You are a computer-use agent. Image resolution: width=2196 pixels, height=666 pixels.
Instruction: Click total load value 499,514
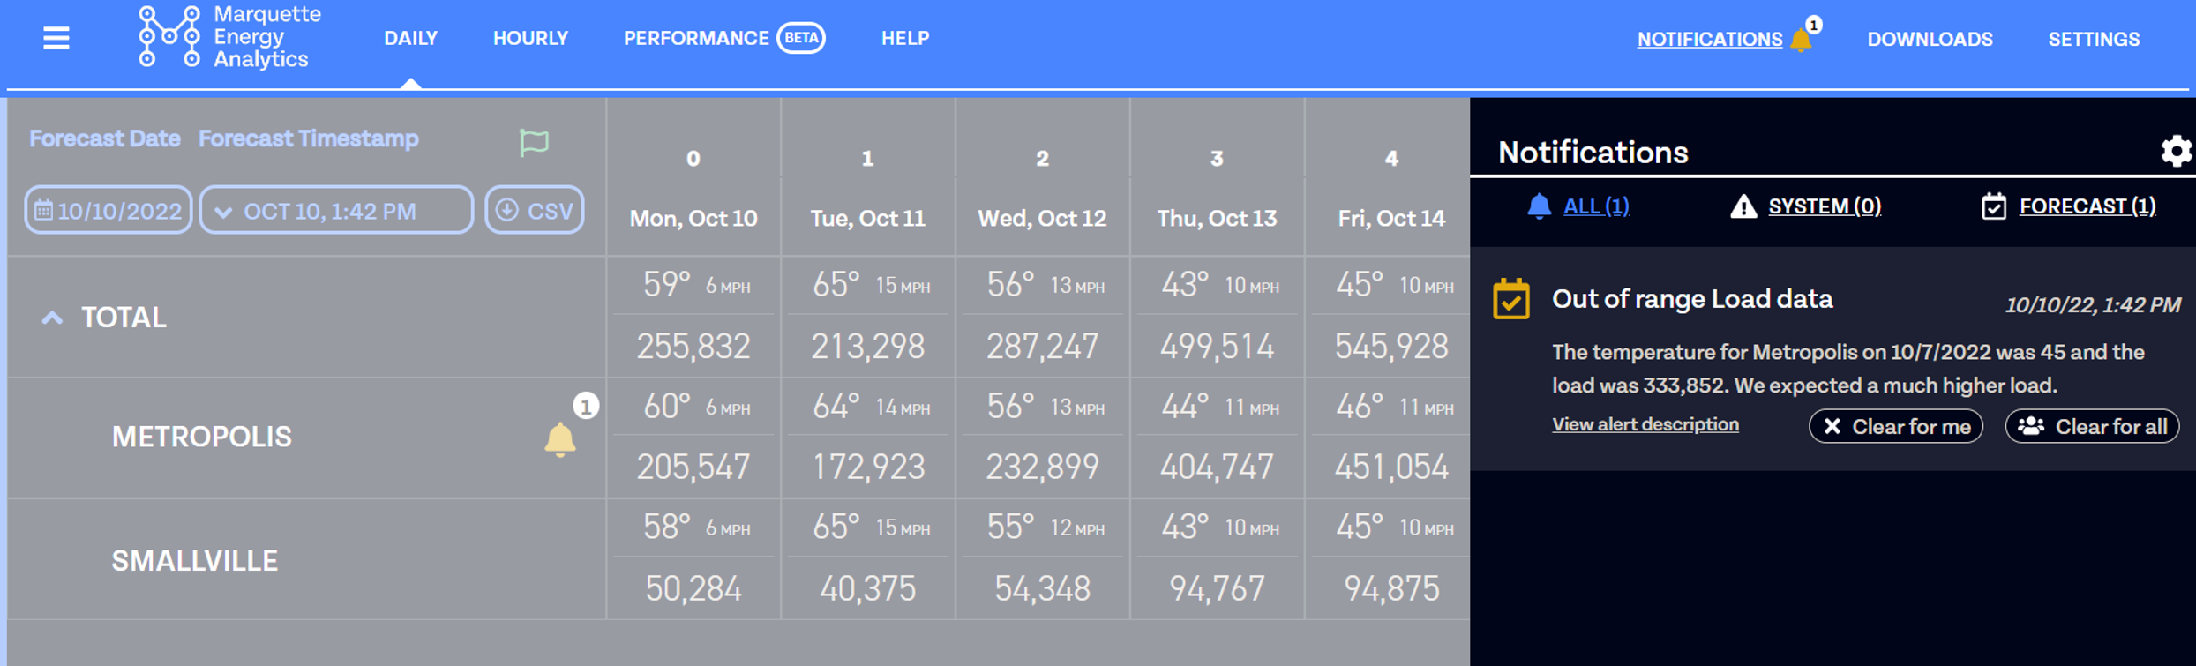click(x=1217, y=347)
